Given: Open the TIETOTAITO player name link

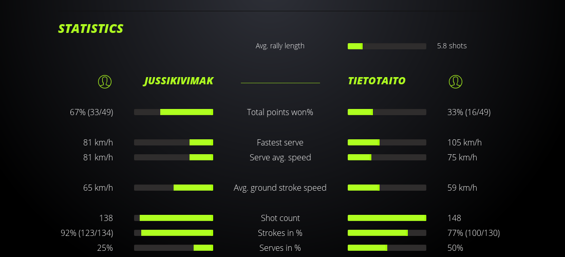Looking at the screenshot, I should [376, 81].
